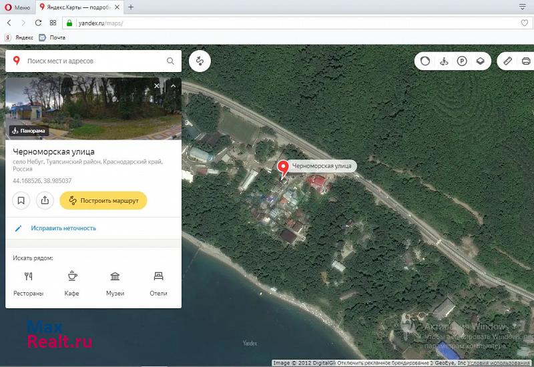
Task: Click the print map icon
Action: click(x=525, y=61)
